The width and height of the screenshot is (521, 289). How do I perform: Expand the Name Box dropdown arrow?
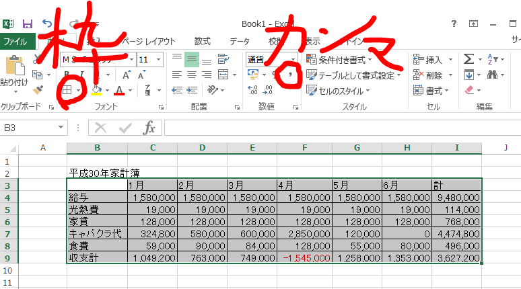pyautogui.click(x=61, y=128)
